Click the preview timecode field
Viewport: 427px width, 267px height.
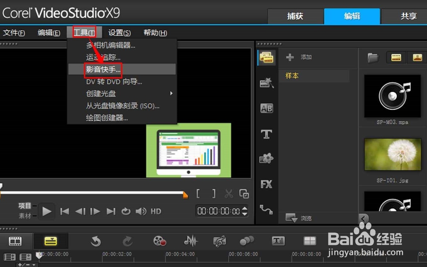click(x=218, y=211)
